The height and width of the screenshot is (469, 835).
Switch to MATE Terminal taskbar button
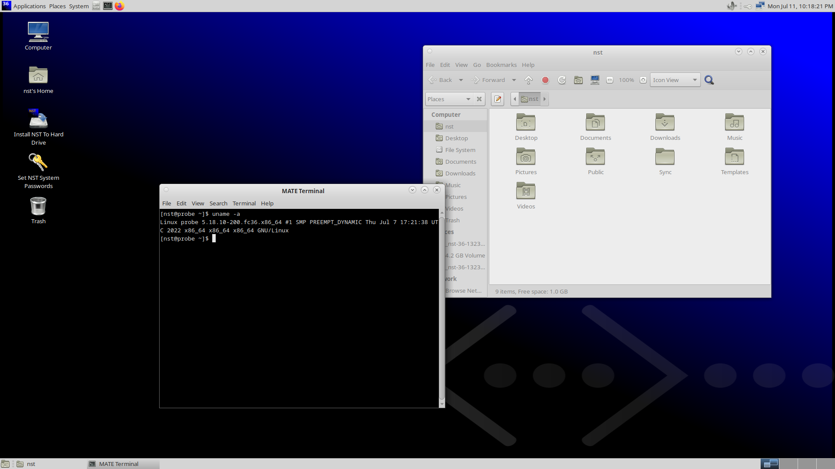pos(123,464)
